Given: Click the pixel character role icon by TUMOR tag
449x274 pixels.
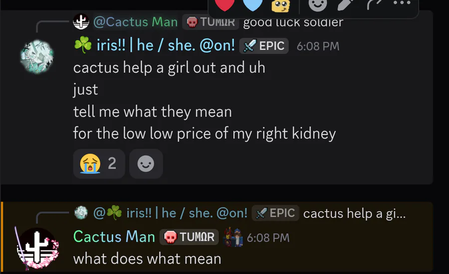Looking at the screenshot, I should (x=232, y=237).
